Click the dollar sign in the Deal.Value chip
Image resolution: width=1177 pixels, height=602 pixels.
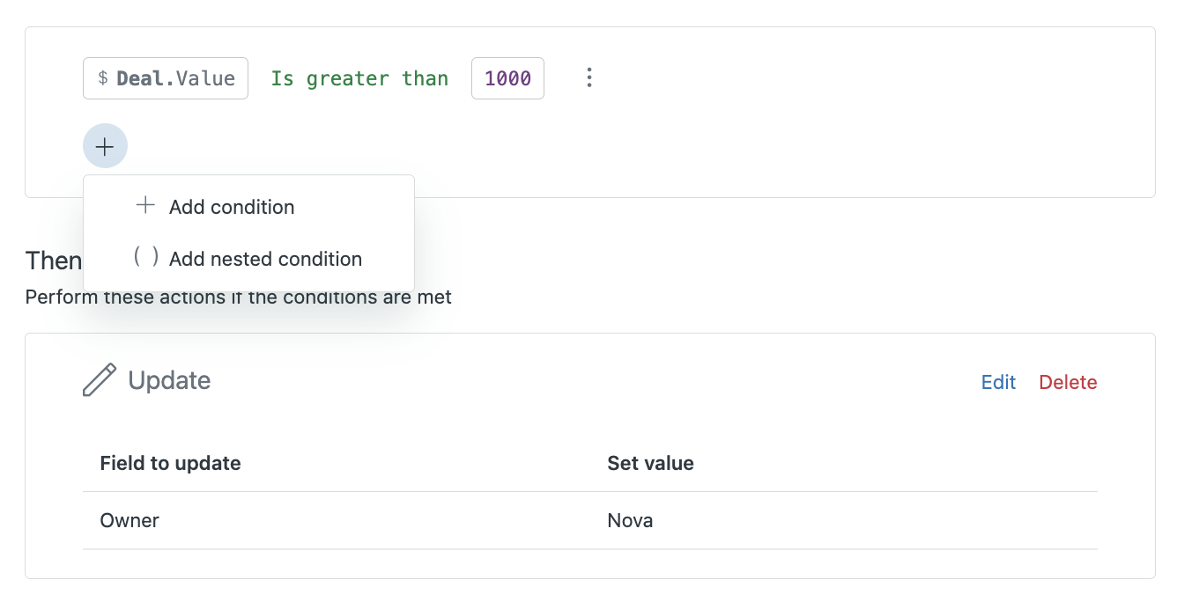click(103, 78)
